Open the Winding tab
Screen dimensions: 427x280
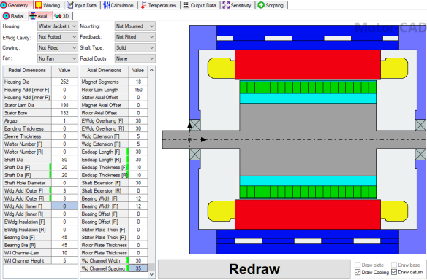[48, 5]
